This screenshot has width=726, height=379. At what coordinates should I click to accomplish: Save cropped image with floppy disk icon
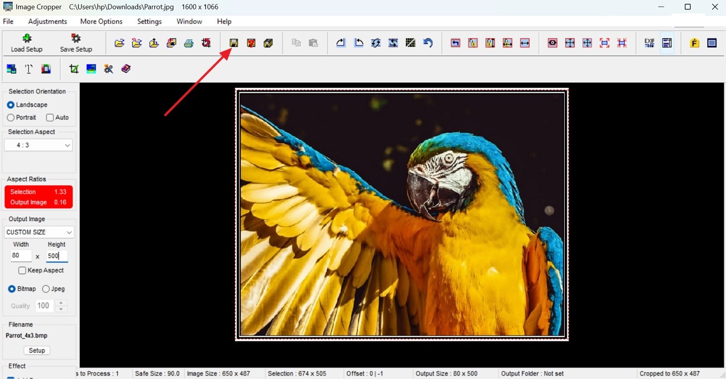pos(234,43)
